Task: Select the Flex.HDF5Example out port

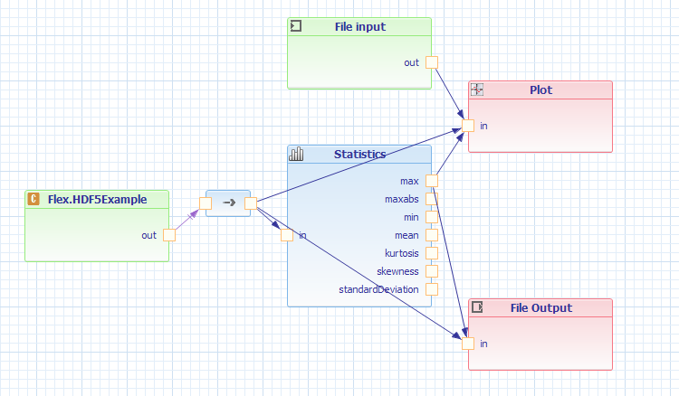Action: 169,235
